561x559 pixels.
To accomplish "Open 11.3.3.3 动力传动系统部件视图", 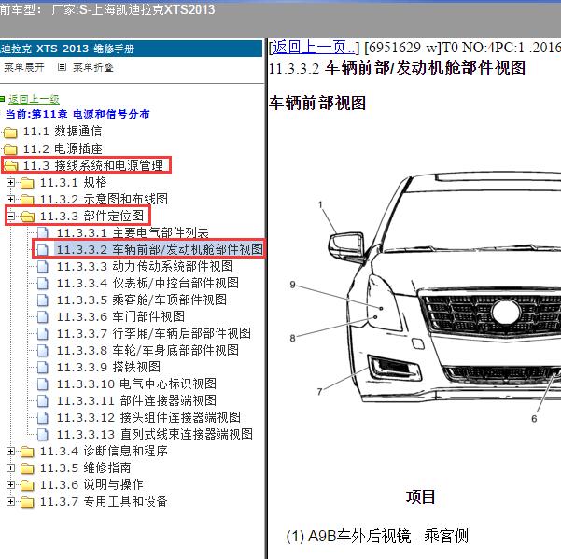I will point(145,266).
